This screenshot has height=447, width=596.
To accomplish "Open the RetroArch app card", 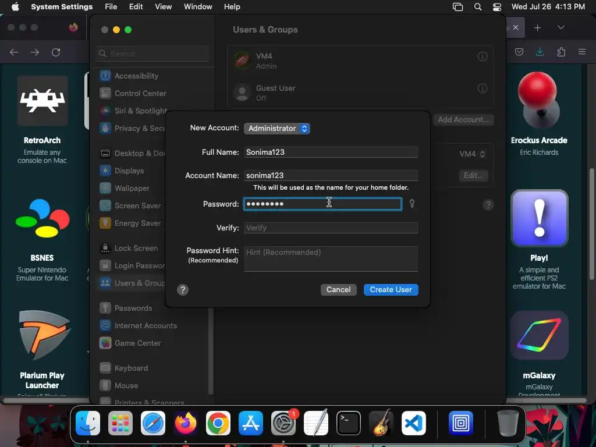I will 42,120.
